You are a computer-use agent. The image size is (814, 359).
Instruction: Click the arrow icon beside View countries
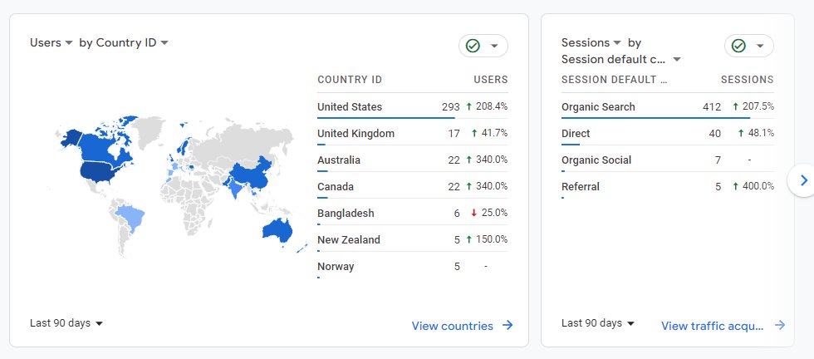point(507,326)
